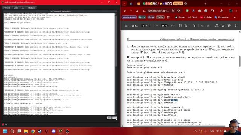Print the PDF document
This screenshot has width=241, height=135.
[229, 26]
